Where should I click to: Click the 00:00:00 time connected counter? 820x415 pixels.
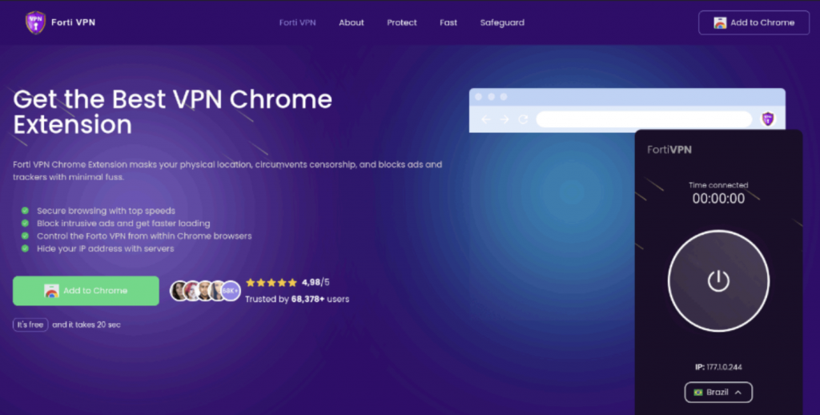coord(718,199)
